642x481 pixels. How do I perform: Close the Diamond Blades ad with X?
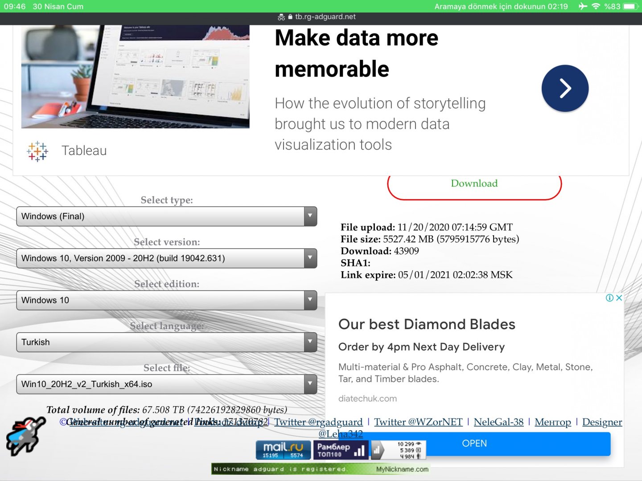619,298
